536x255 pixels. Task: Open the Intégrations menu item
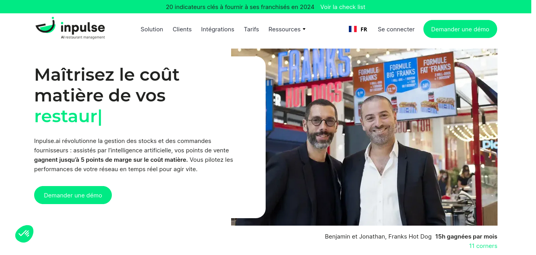click(217, 29)
